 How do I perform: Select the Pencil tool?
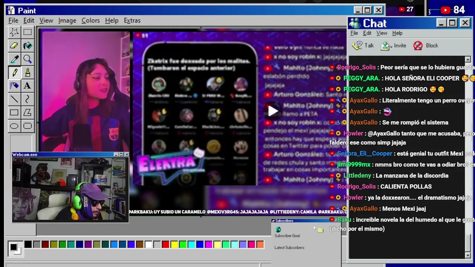point(14,72)
